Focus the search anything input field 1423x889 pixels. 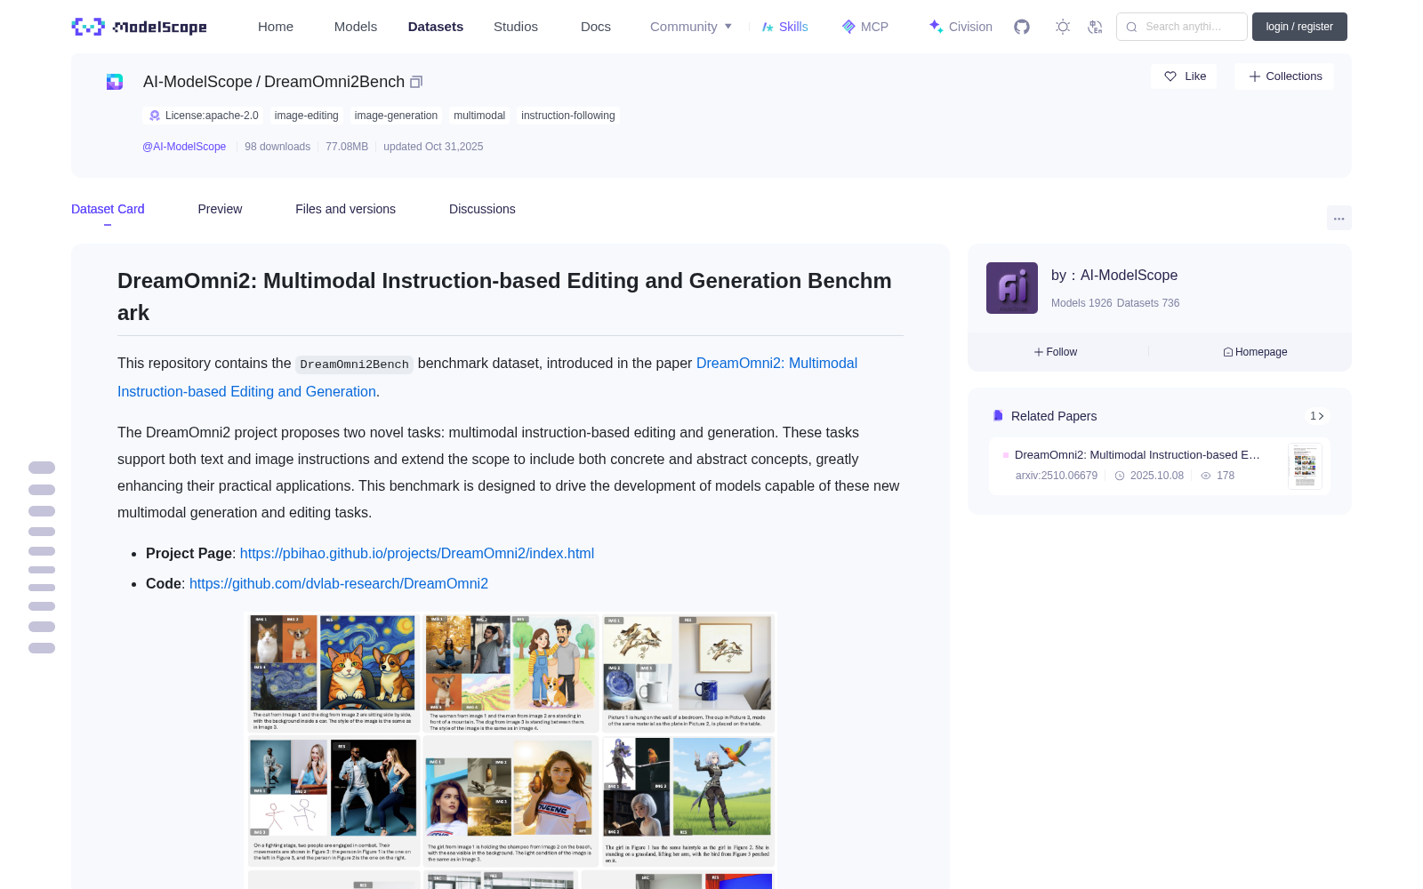click(1182, 27)
